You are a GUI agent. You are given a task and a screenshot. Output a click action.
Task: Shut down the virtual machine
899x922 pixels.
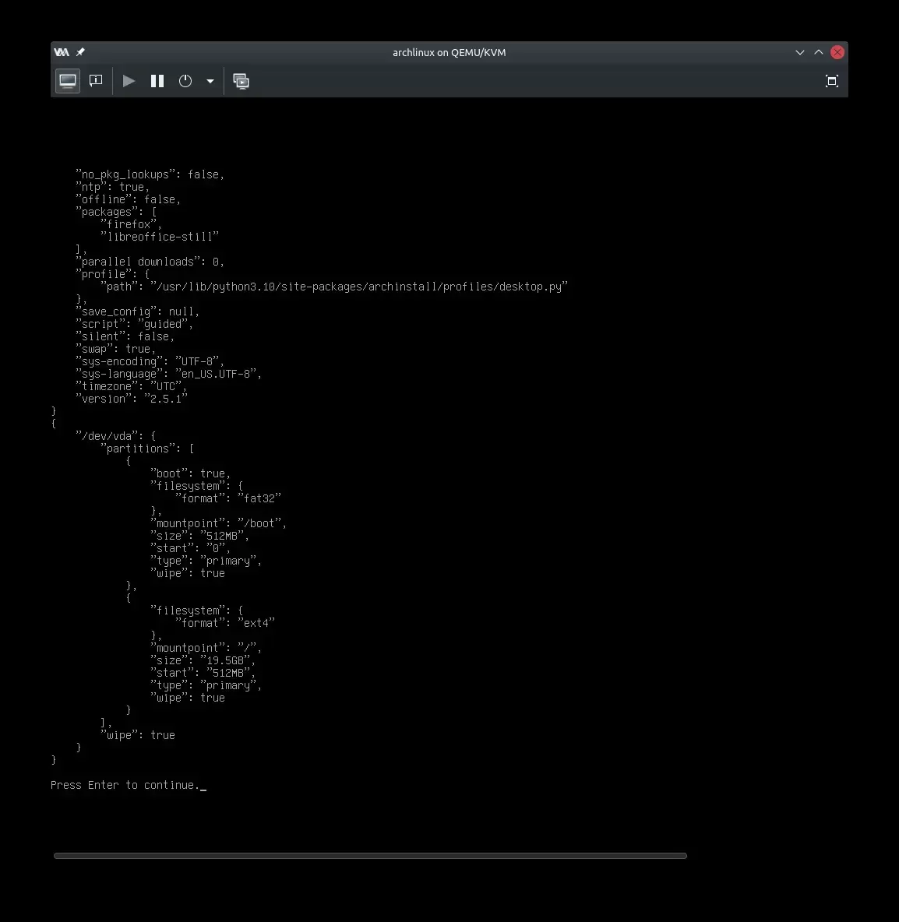[185, 81]
